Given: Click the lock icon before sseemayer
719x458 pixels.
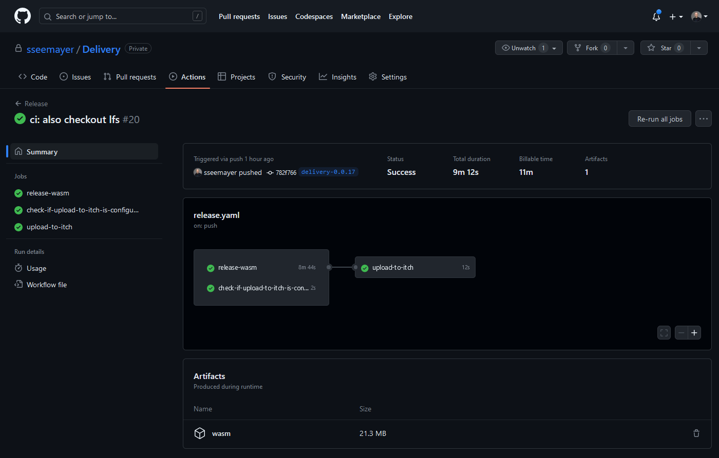Looking at the screenshot, I should 18,48.
